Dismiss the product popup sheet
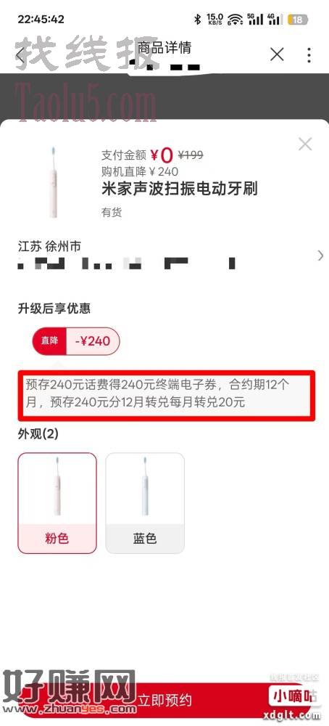329x726 pixels. pyautogui.click(x=305, y=144)
